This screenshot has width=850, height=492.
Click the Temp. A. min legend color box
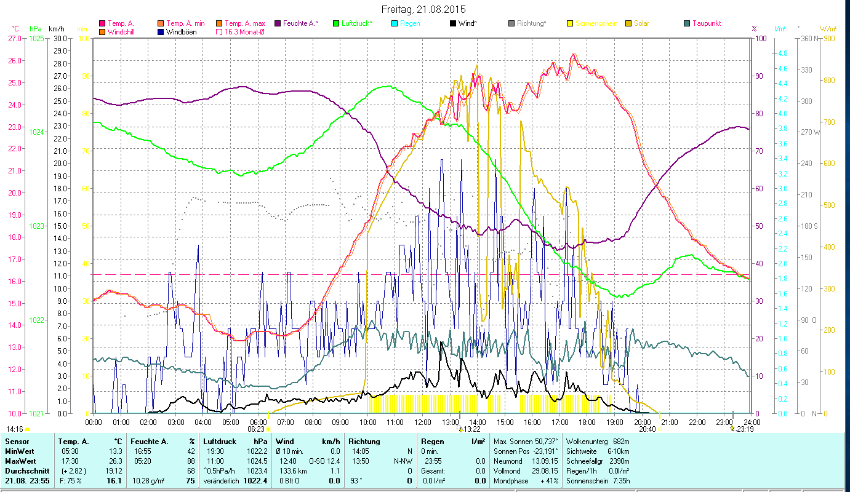pos(160,23)
